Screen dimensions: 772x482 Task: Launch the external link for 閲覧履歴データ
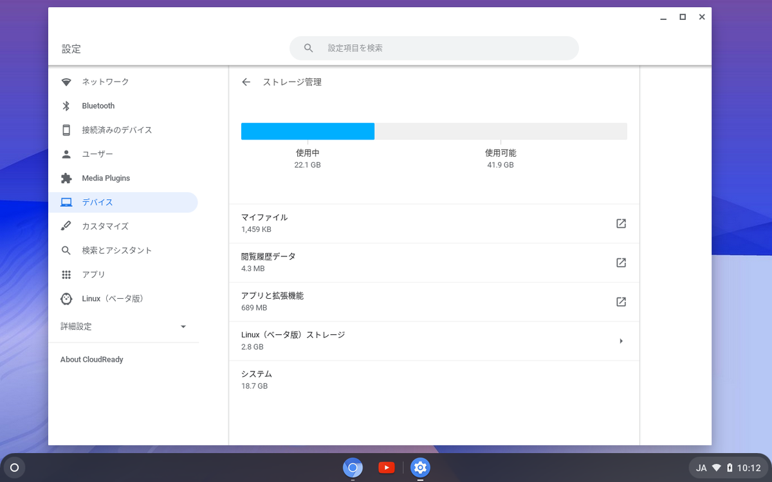[x=620, y=262]
